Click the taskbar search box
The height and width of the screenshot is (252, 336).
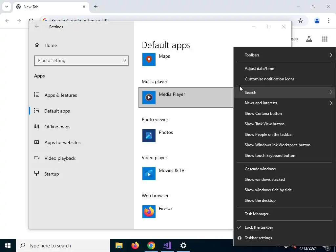(63, 245)
